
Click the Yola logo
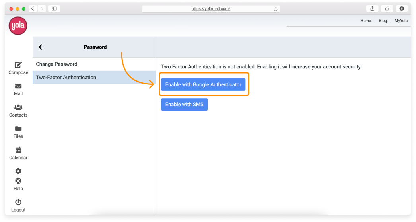pos(18,26)
